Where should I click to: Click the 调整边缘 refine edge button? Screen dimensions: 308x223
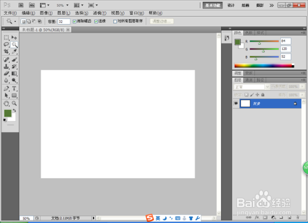(x=161, y=21)
